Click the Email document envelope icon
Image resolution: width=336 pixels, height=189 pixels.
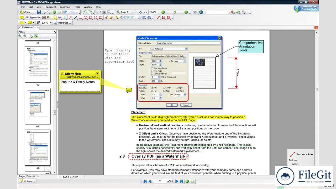coord(49,12)
